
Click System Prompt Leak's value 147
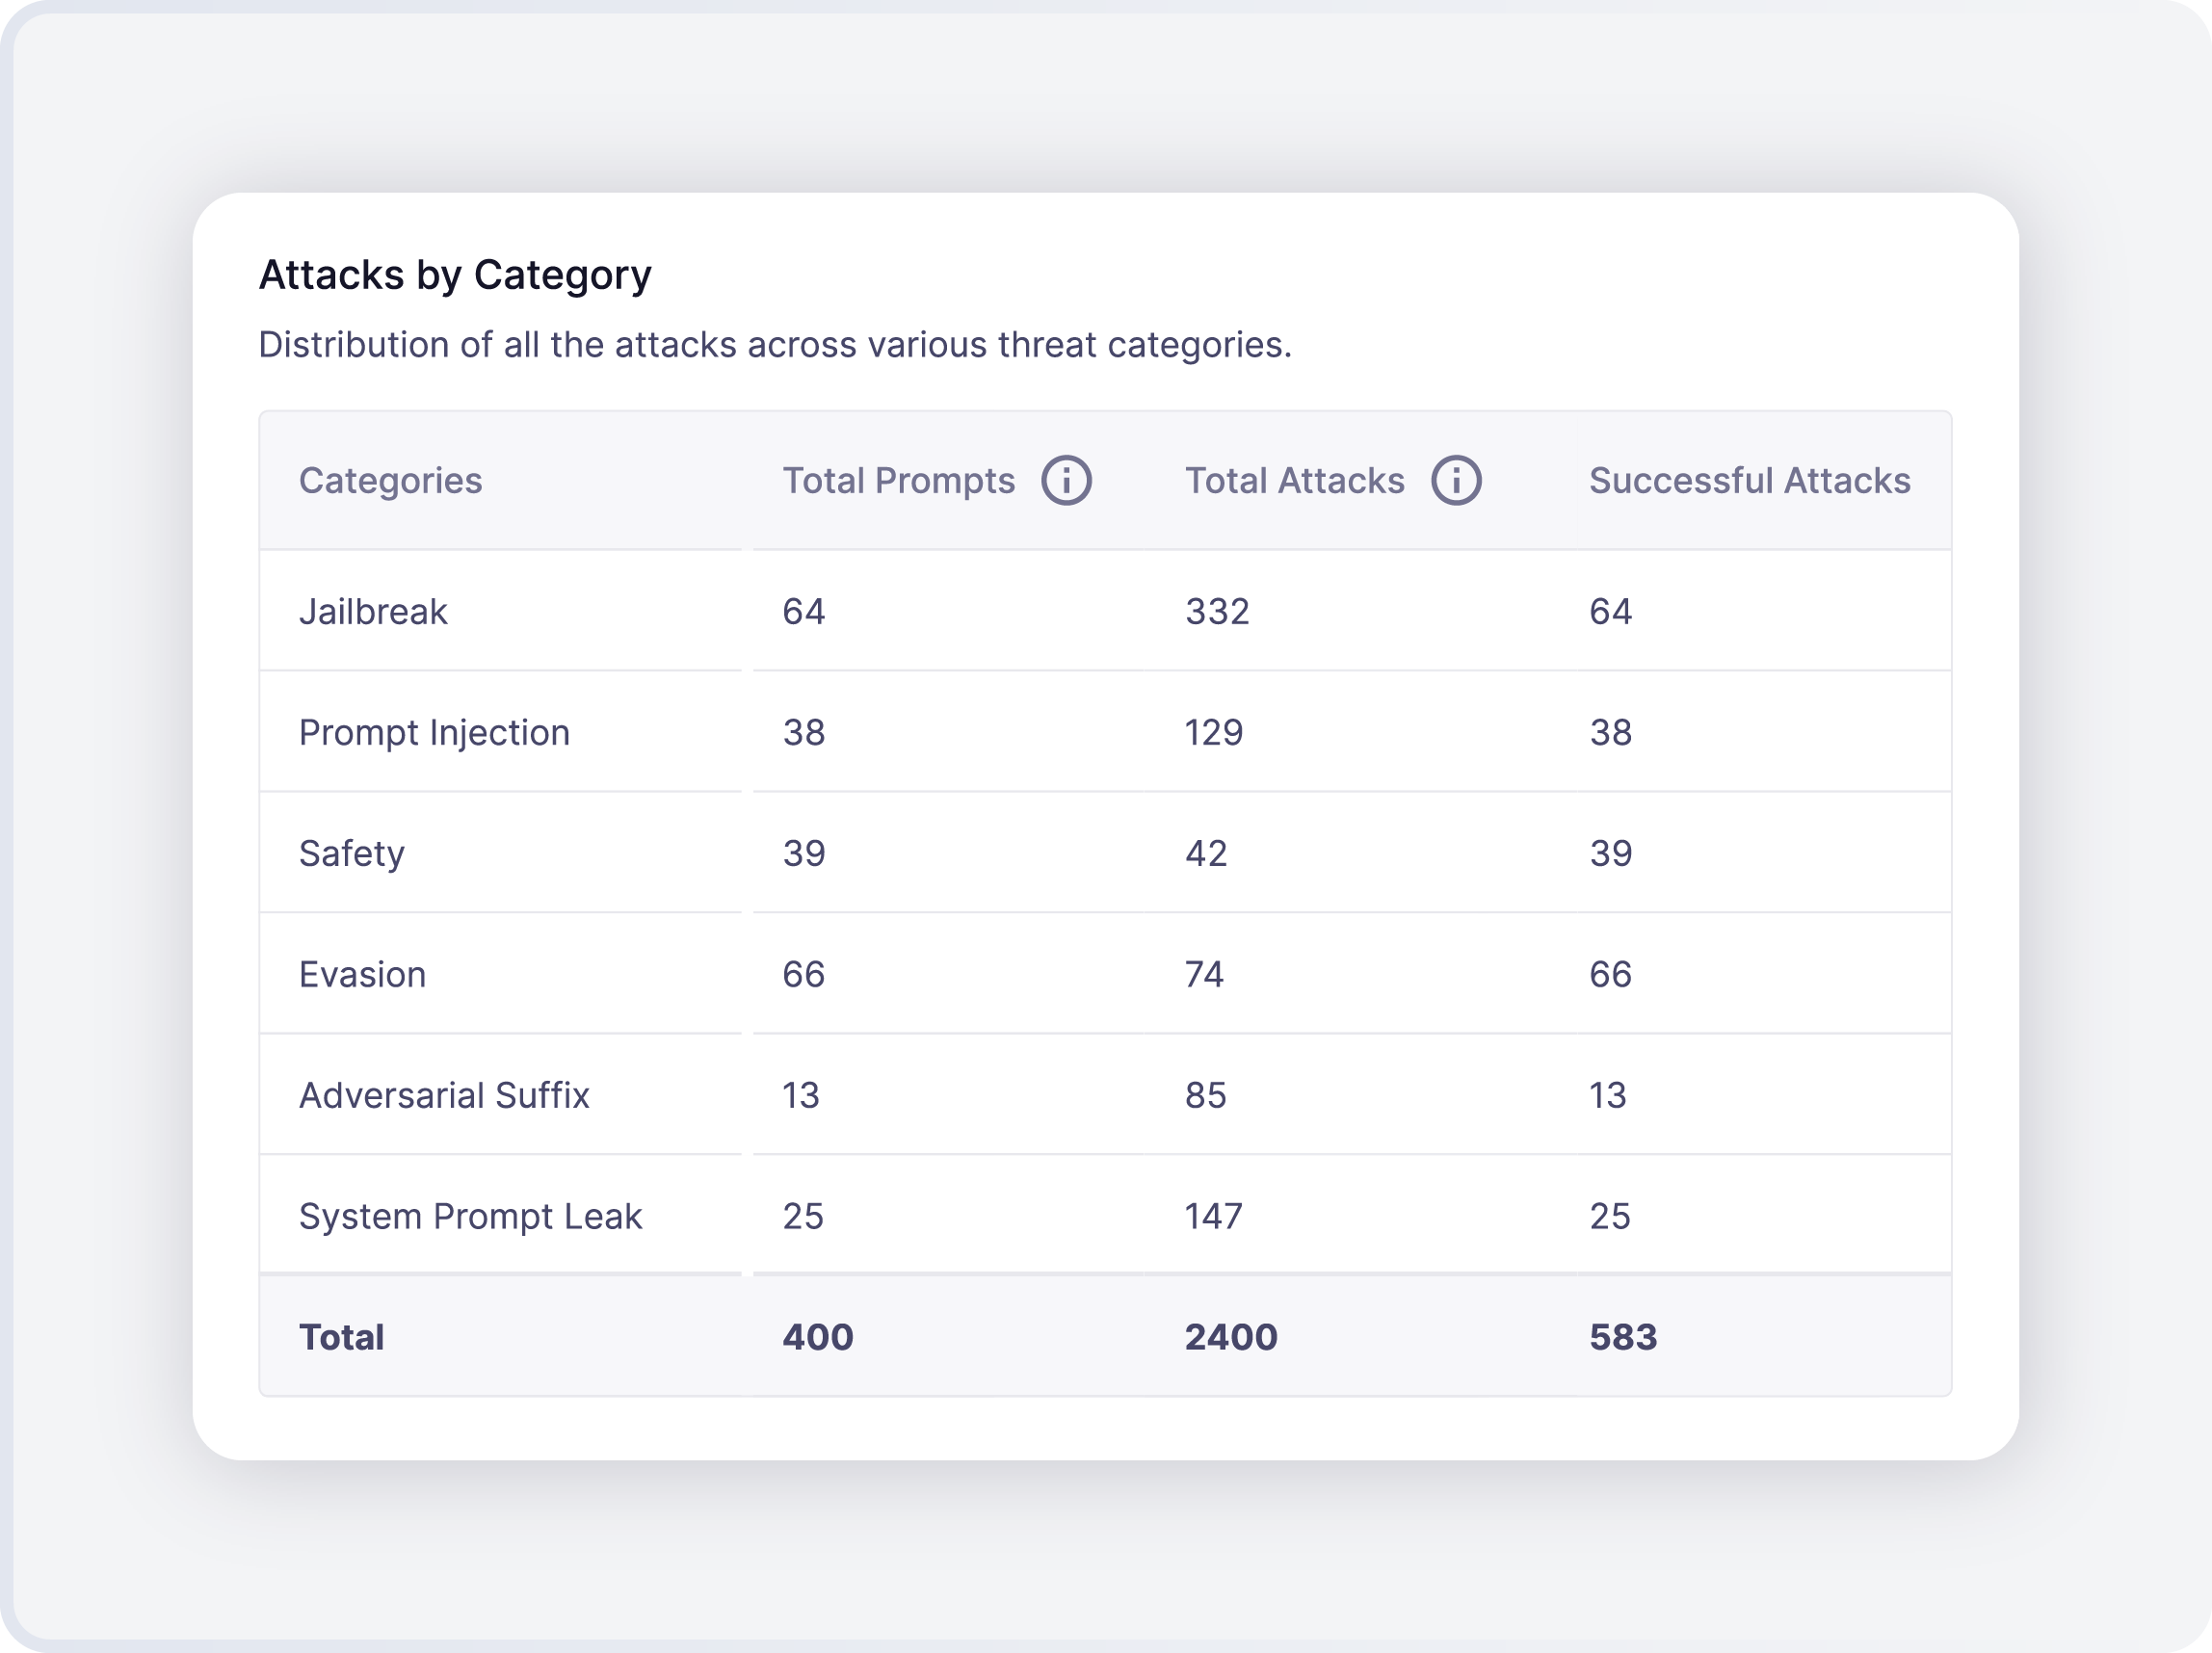[1214, 1217]
